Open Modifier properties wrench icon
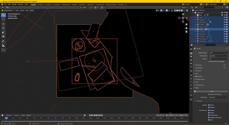Screen dimensions: 229x125 tap(191, 79)
